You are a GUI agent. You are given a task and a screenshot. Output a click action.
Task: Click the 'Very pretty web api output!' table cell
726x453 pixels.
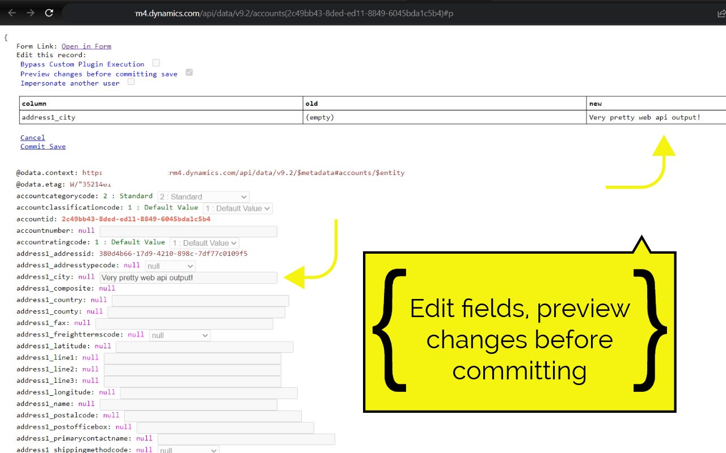pos(656,117)
